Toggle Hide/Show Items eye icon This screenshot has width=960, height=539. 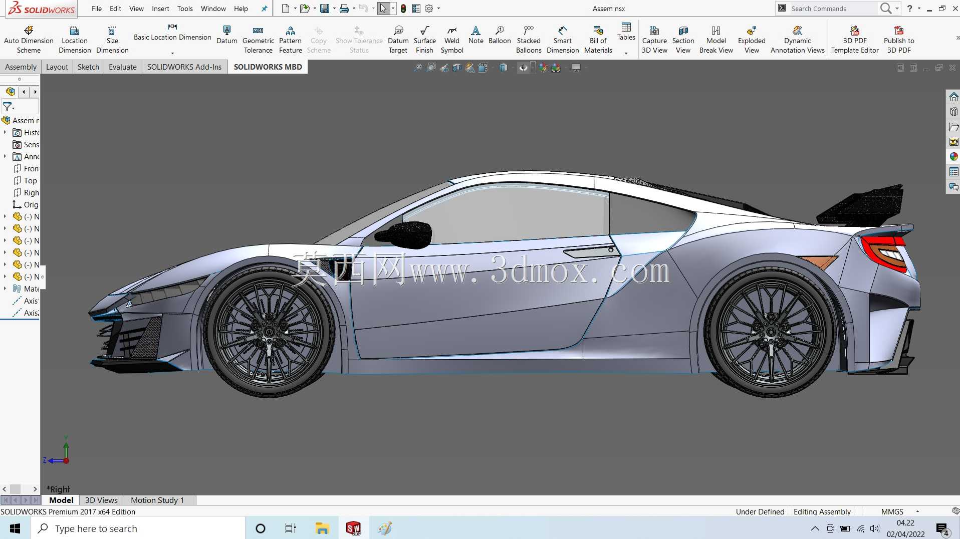coord(523,68)
